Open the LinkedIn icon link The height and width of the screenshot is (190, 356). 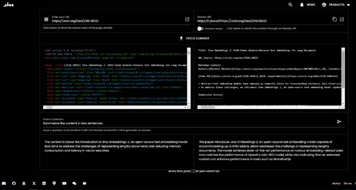click(x=44, y=183)
